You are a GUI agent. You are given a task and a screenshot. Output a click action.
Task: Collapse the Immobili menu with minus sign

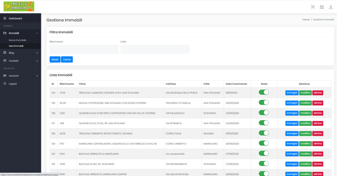(37, 33)
